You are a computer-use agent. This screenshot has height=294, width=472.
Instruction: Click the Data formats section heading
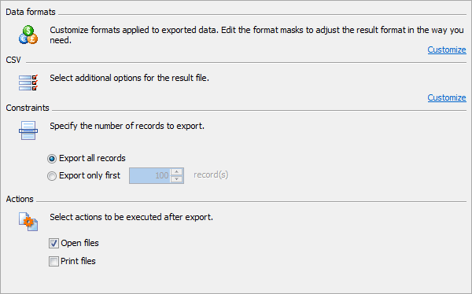click(31, 12)
